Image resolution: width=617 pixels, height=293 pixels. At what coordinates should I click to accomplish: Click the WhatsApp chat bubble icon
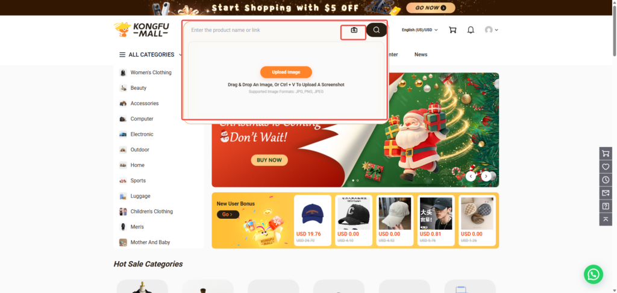tap(594, 274)
